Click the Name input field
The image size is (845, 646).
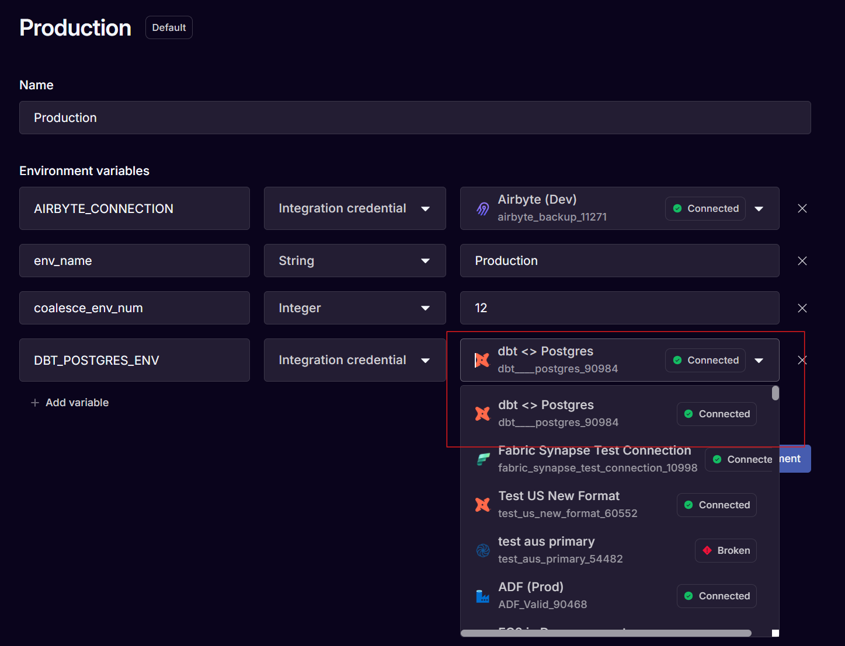pos(415,118)
